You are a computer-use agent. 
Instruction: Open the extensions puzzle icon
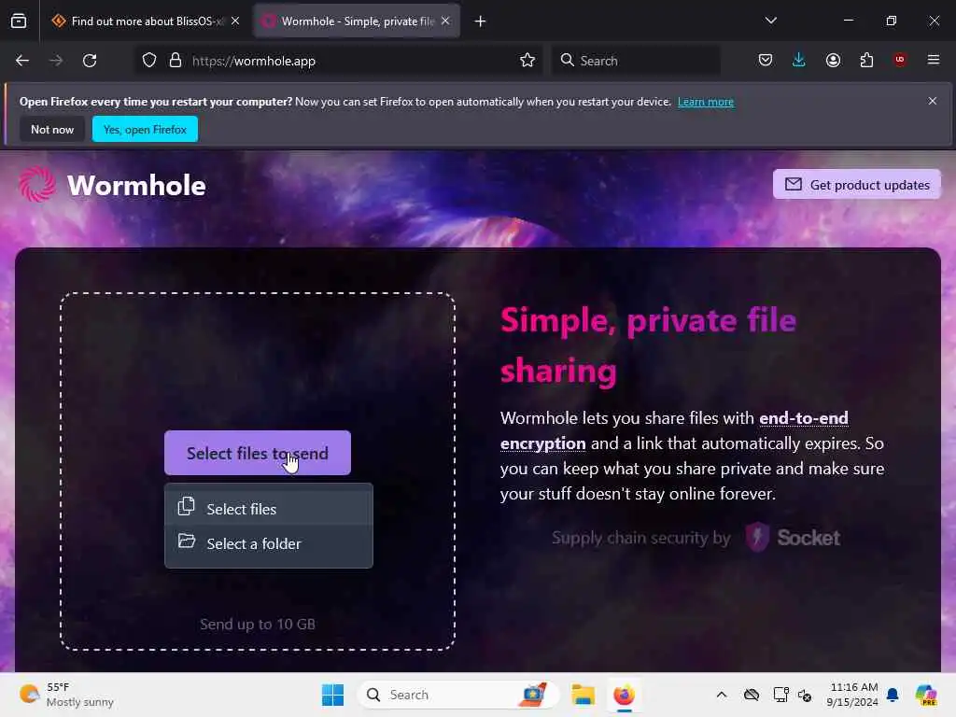tap(866, 60)
